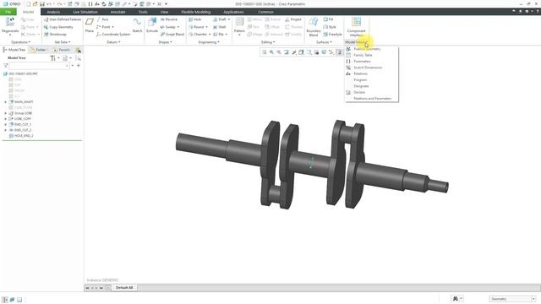Switch to the Annotate tab

(117, 12)
